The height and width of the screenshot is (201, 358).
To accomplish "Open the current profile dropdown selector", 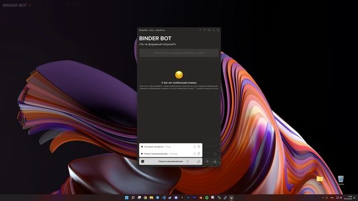I will pyautogui.click(x=171, y=161).
